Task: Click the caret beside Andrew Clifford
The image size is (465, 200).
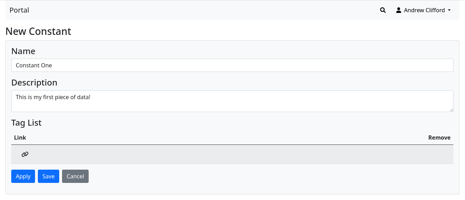Action: (449, 10)
